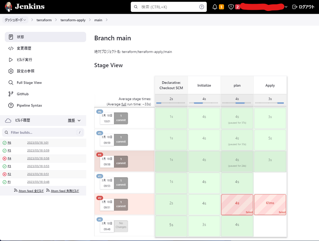This screenshot has height=241, width=319.
Task: Click the Apply average time progress bar
Action: (270, 103)
